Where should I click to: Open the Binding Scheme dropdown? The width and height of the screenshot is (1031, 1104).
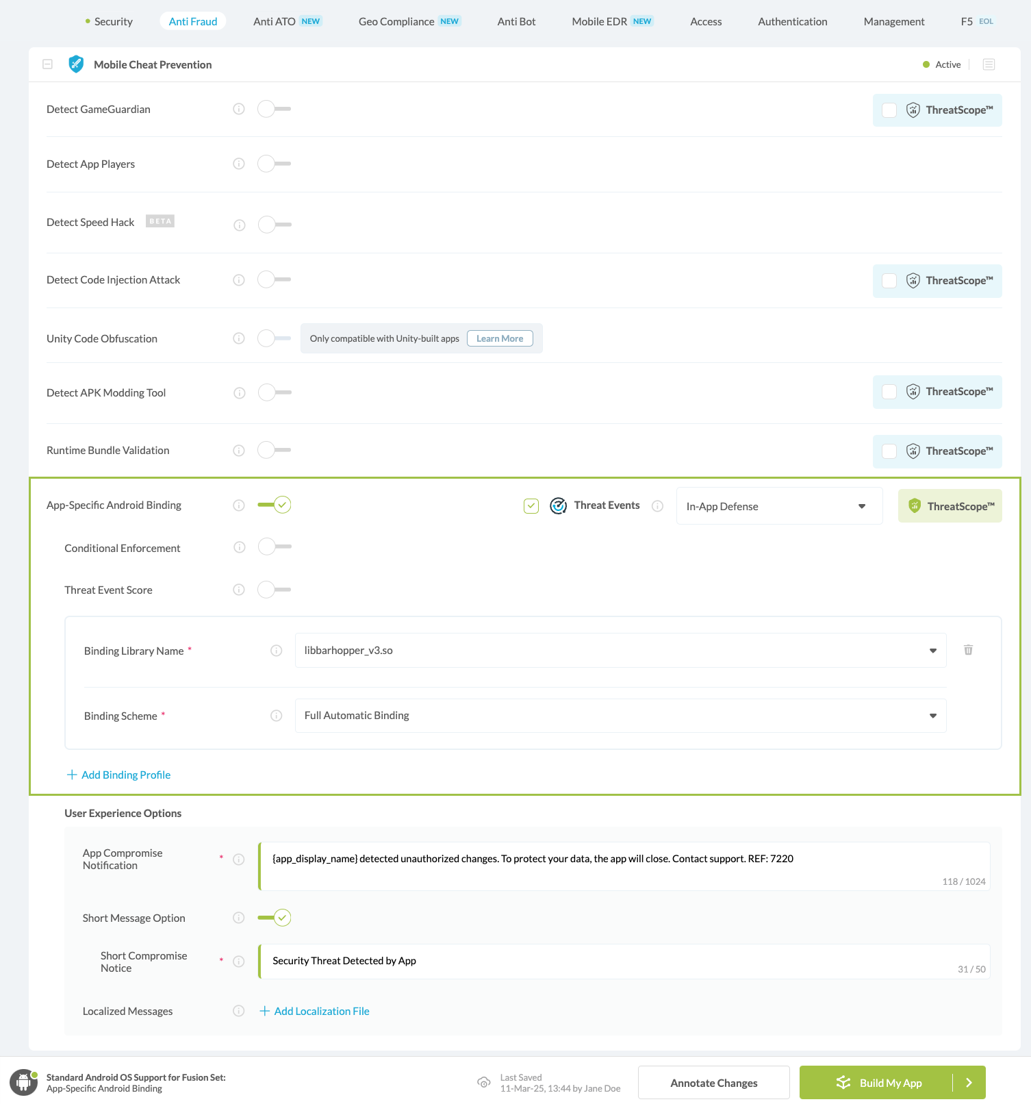pos(620,716)
